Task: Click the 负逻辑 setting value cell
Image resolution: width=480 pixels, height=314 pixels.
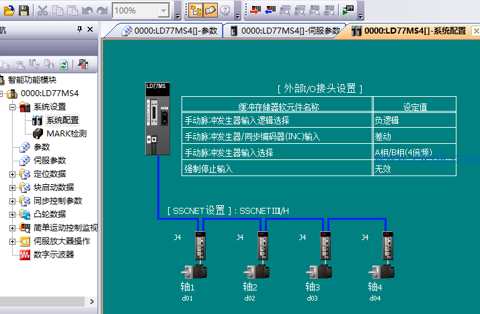Action: [x=415, y=120]
